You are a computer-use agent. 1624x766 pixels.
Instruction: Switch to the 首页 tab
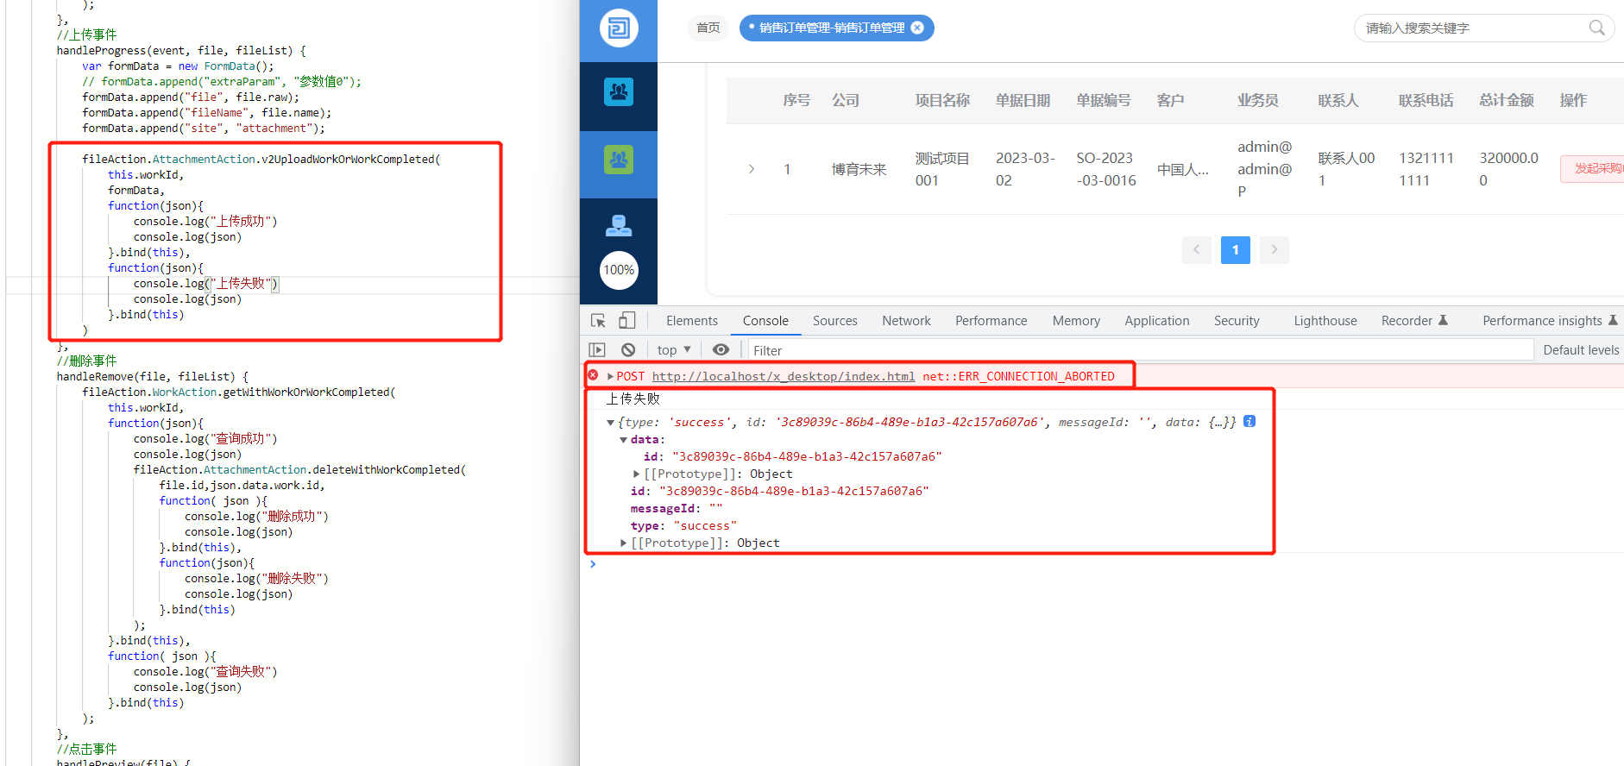708,28
